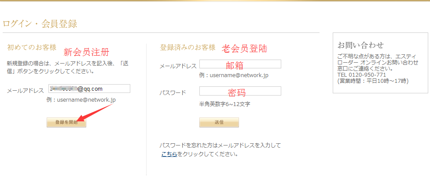430x181 pixels.
Task: Click the メールアドレス label in new-customer section
Action: point(25,91)
